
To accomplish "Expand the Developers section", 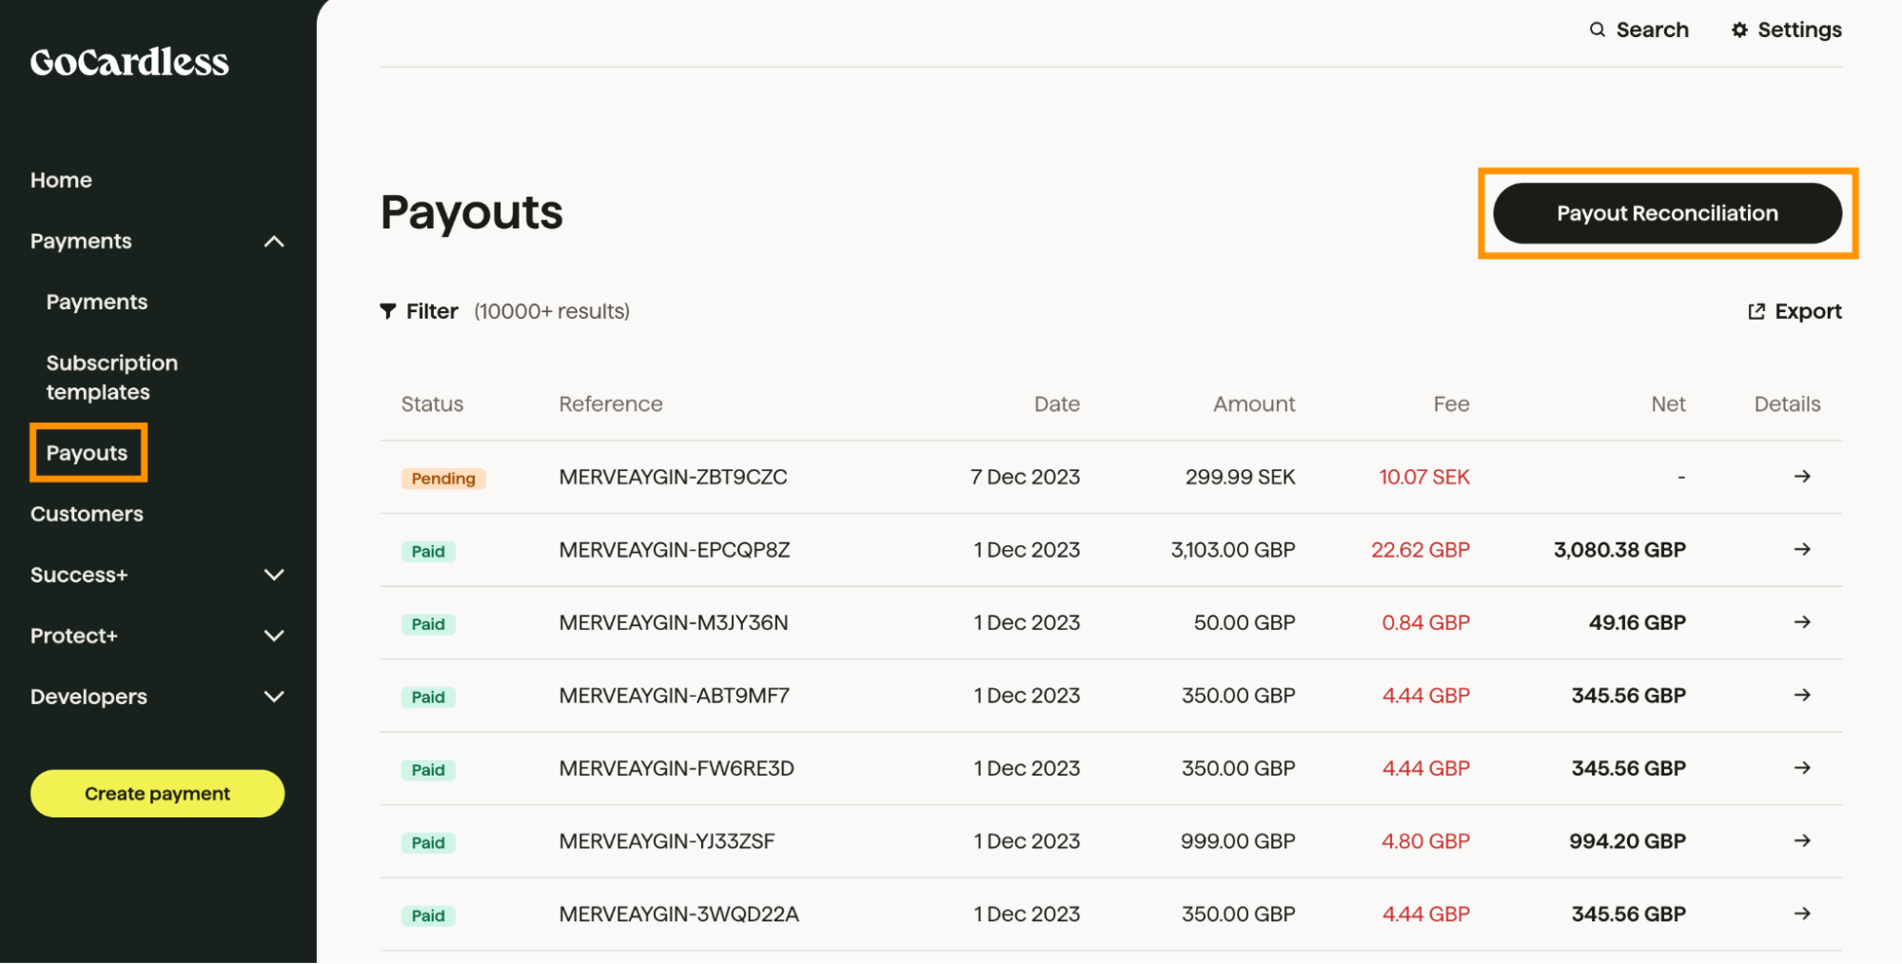I will point(275,696).
